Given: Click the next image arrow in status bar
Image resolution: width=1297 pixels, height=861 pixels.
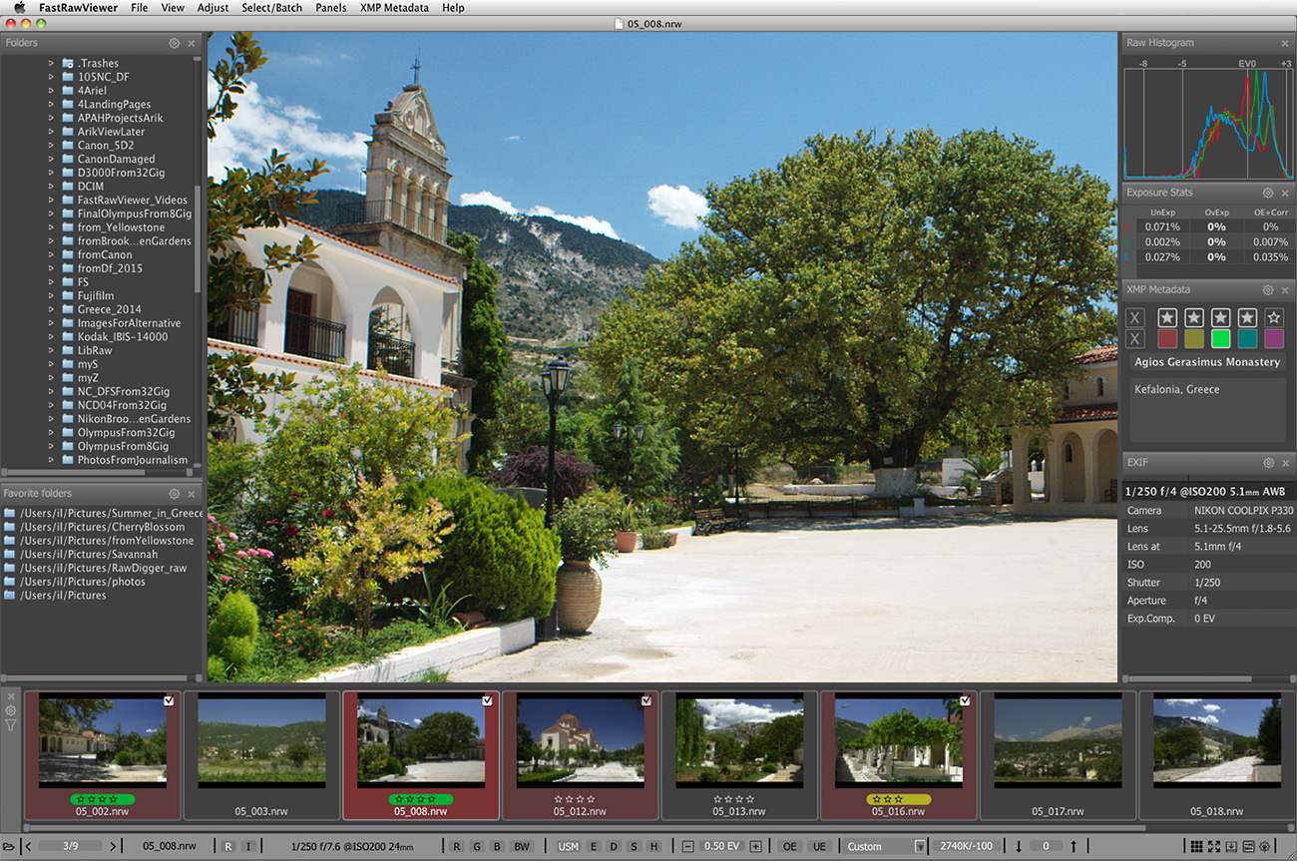Looking at the screenshot, I should 112,846.
